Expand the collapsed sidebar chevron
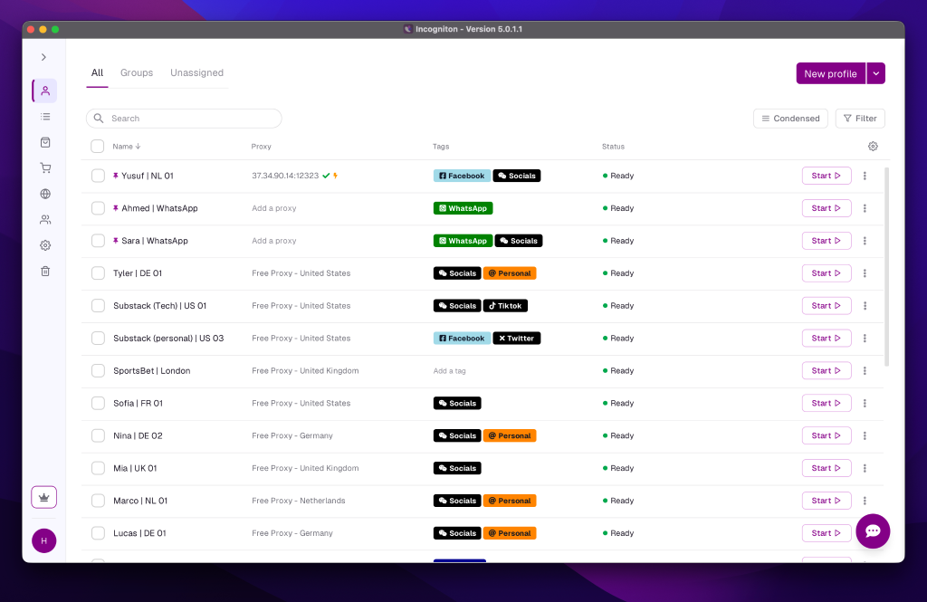Screen dimensions: 927x602 click(43, 57)
